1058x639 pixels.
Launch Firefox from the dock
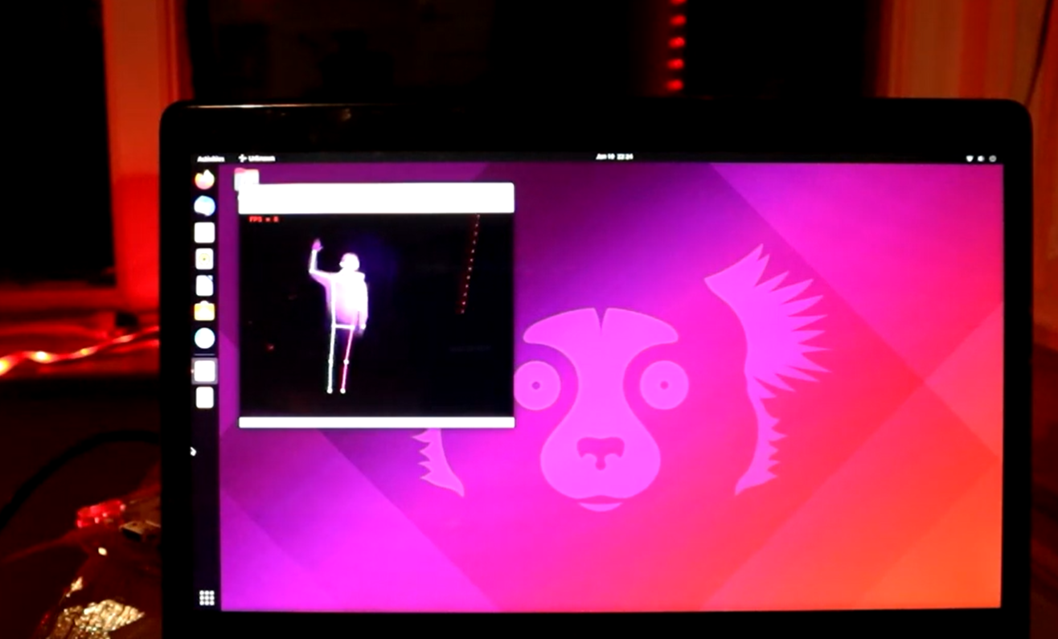(x=205, y=179)
